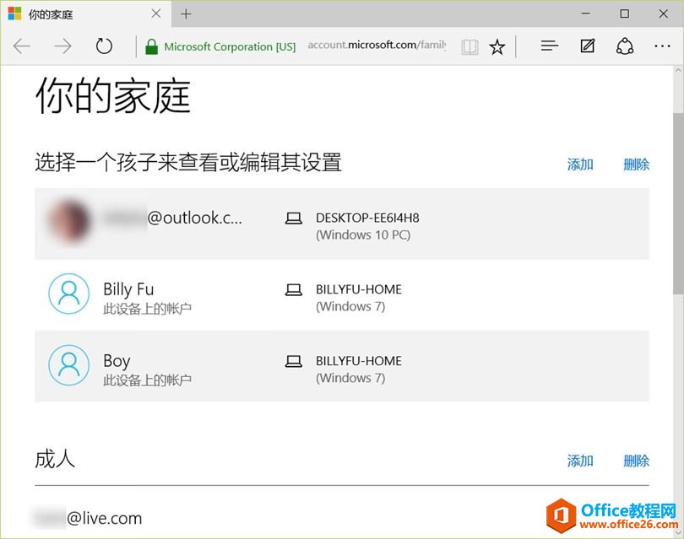The height and width of the screenshot is (539, 684).
Task: Select the 你的家庭 browser tab
Action: tap(86, 14)
